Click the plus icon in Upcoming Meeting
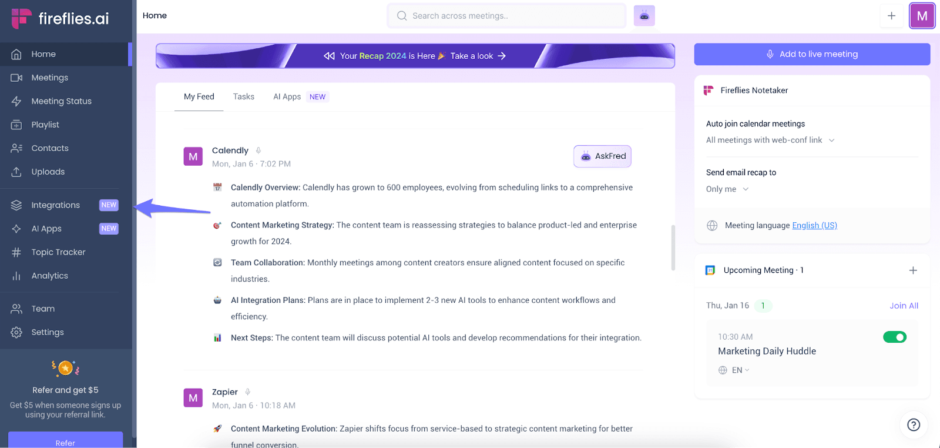Screen dimensions: 940x448 913,270
